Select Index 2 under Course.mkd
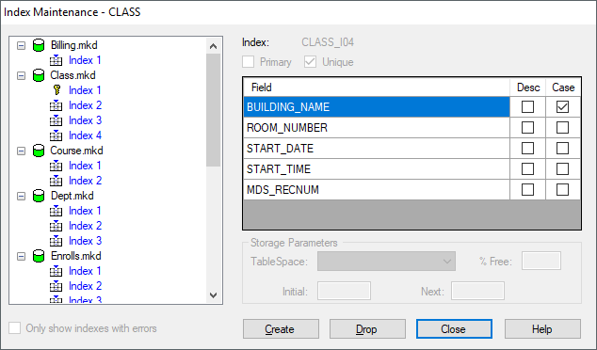The width and height of the screenshot is (597, 350). tap(86, 181)
